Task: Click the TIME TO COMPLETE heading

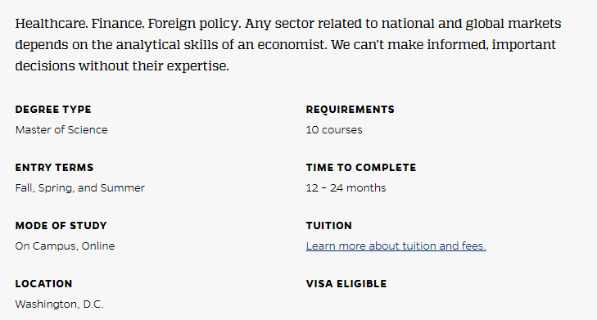Action: click(x=361, y=168)
